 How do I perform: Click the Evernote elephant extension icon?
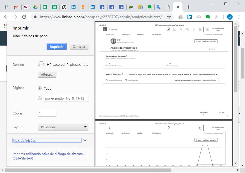(x=208, y=17)
